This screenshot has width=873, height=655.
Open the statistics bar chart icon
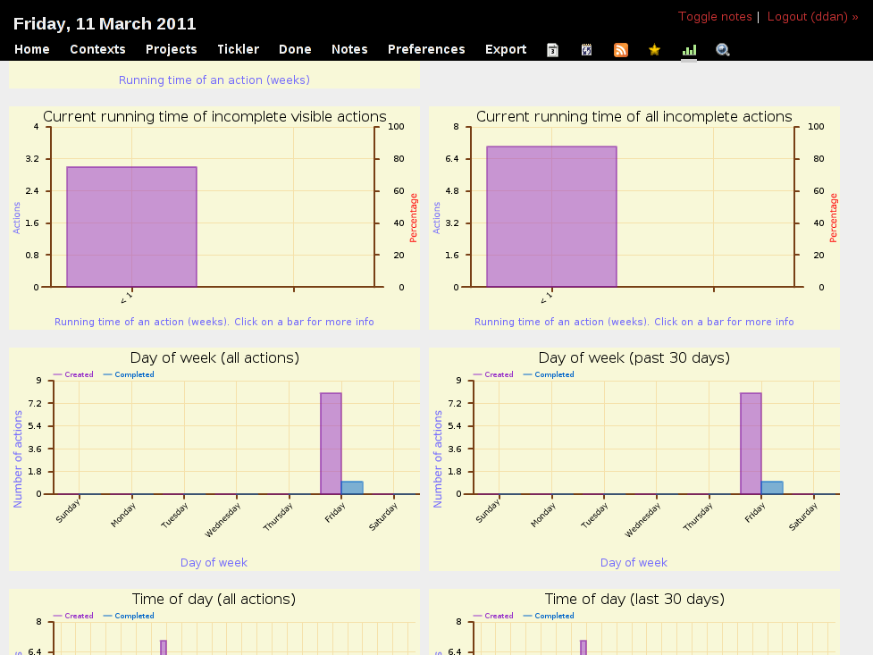tap(689, 50)
